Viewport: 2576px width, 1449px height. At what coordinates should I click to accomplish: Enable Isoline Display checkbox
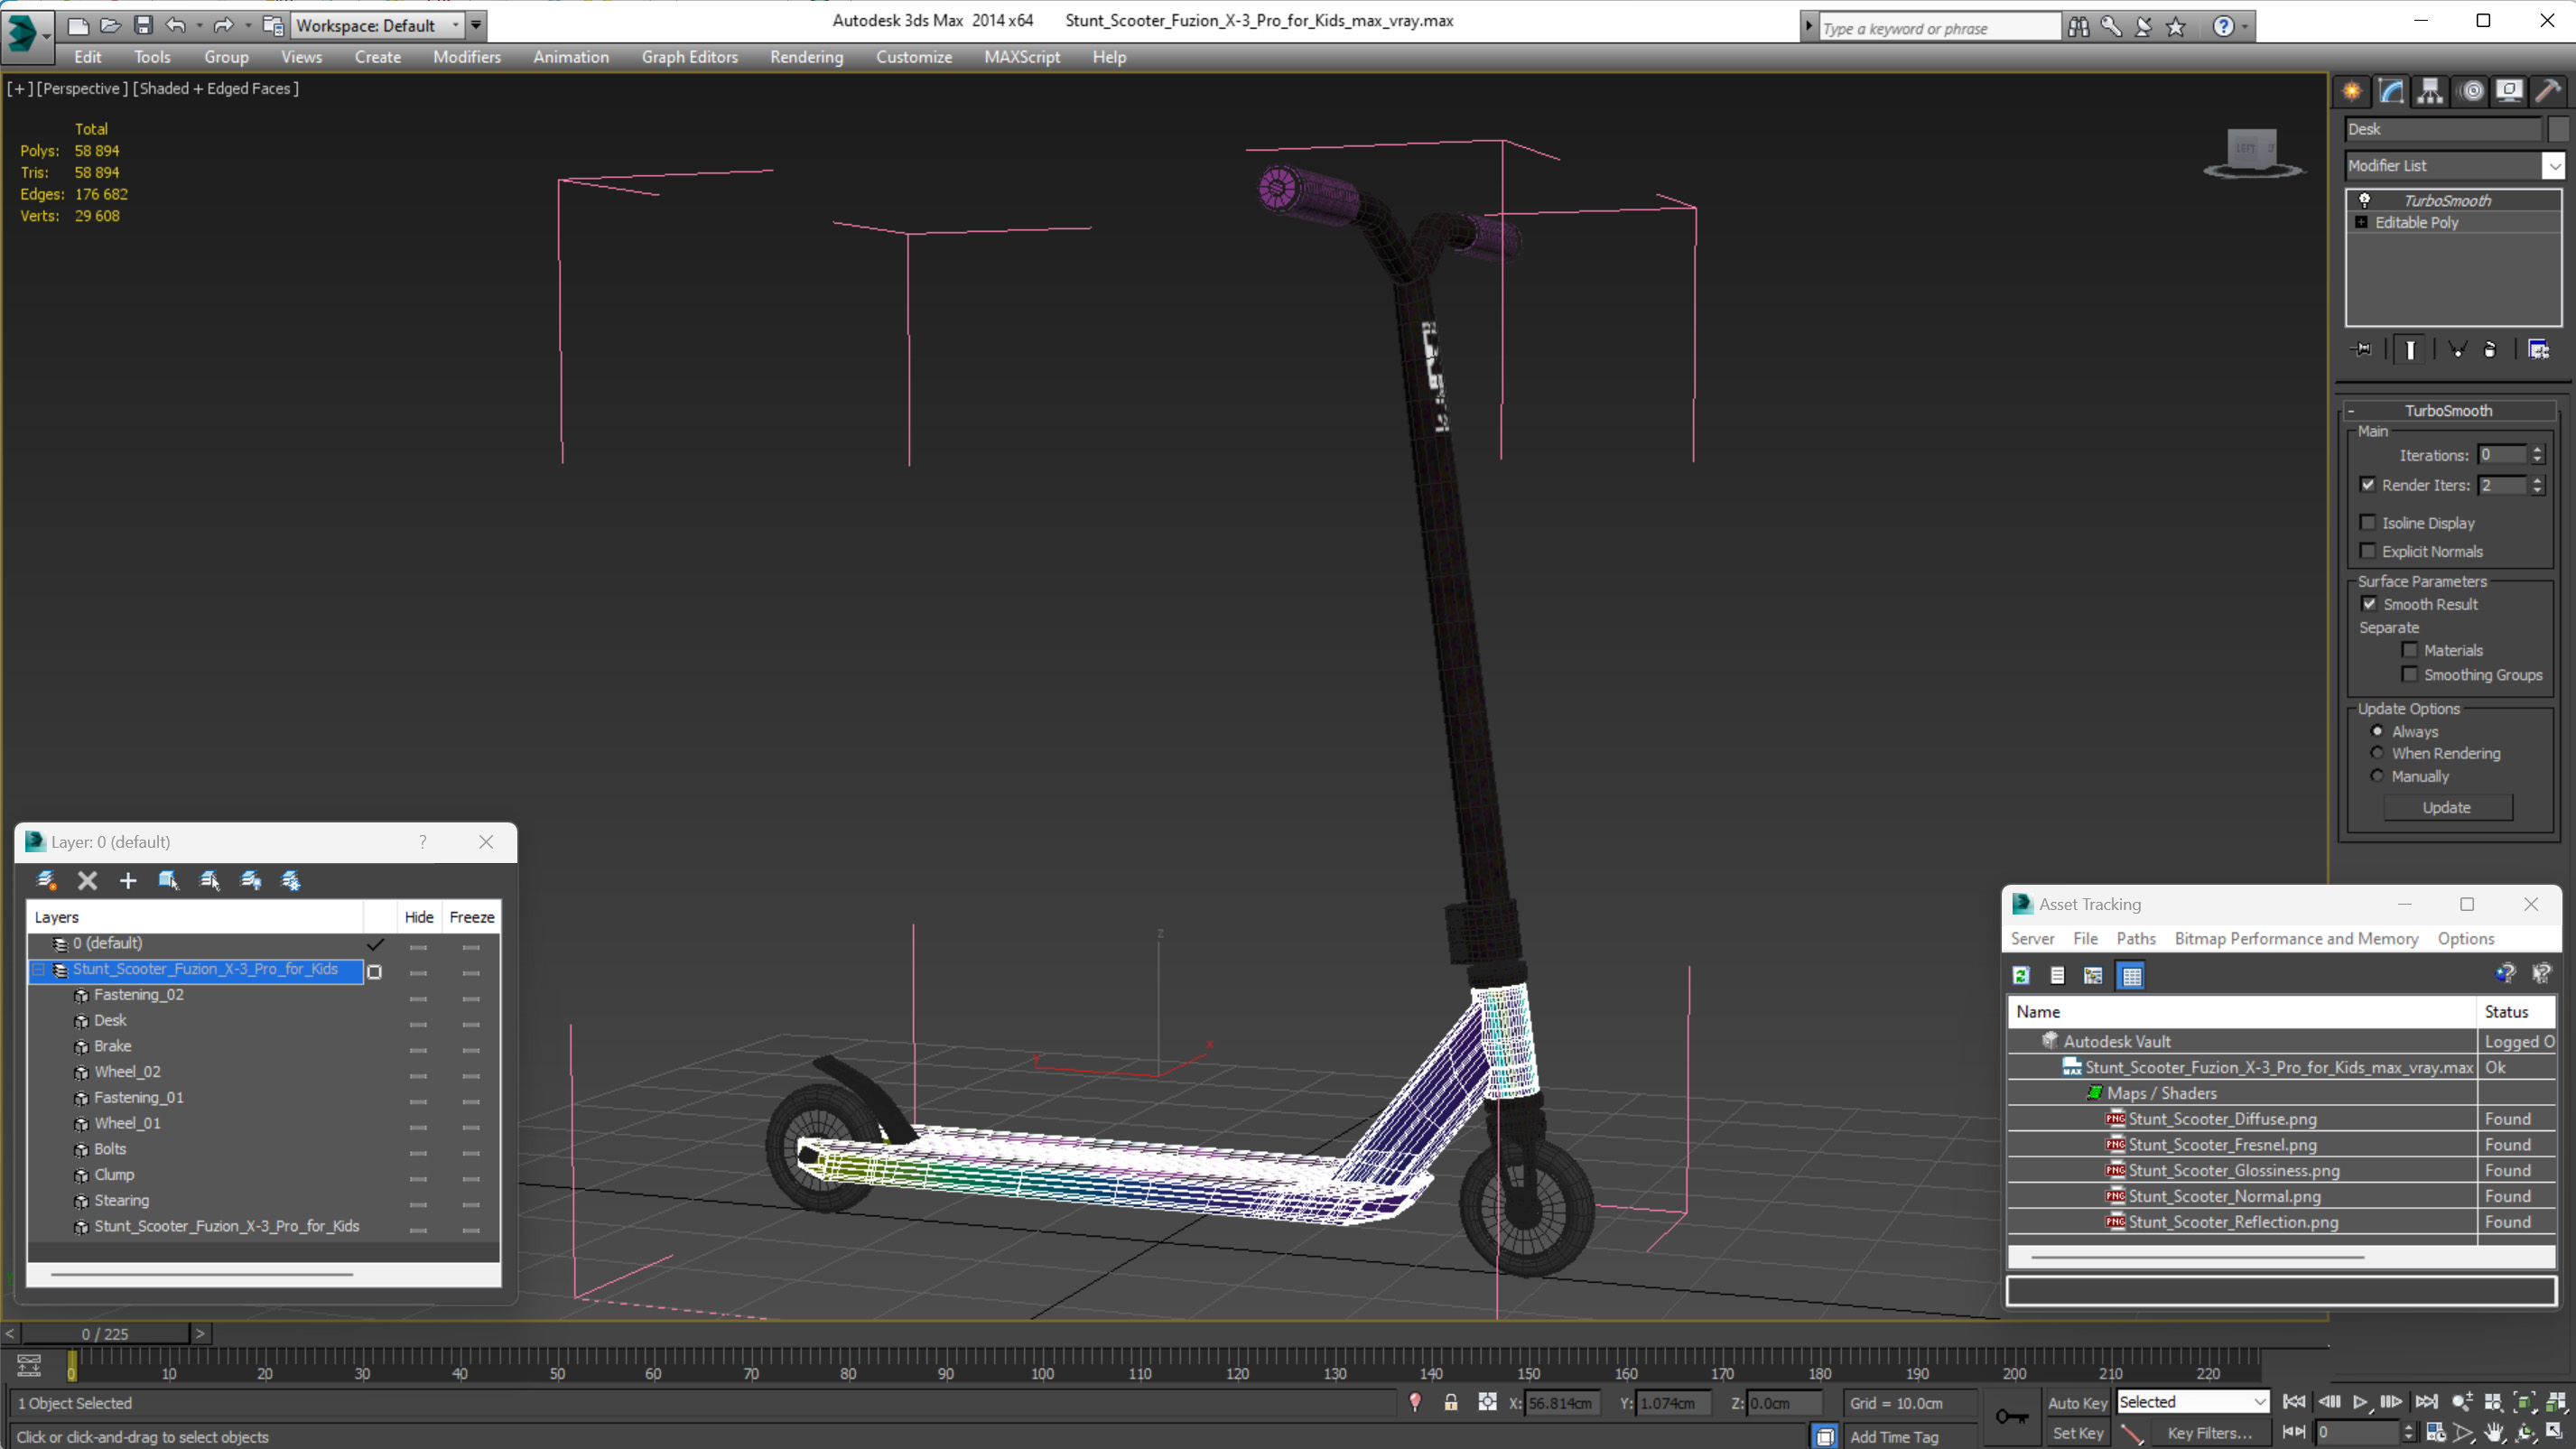coord(2368,522)
